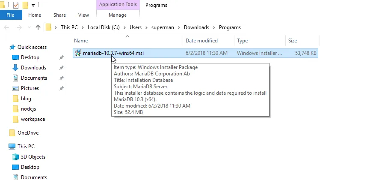Open Pictures in Quick access
Viewport: 376px width, 180px height.
pos(30,88)
